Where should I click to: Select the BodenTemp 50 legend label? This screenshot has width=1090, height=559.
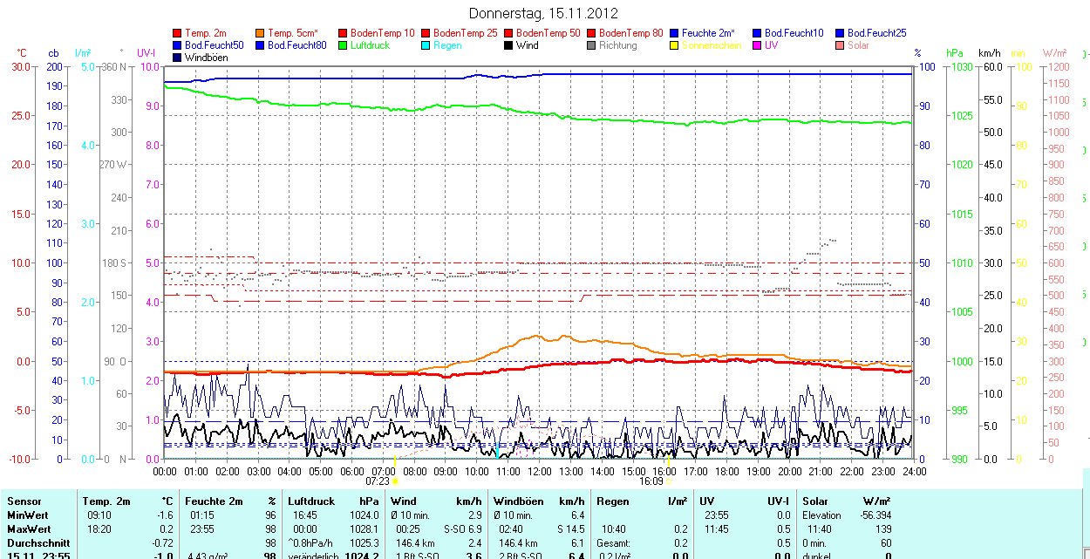click(x=548, y=33)
